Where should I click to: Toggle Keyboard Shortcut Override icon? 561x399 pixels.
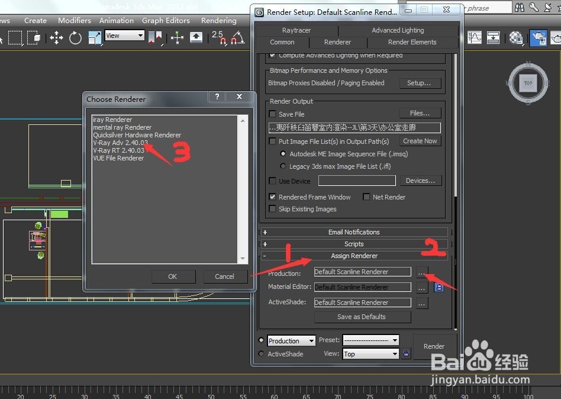(x=196, y=37)
